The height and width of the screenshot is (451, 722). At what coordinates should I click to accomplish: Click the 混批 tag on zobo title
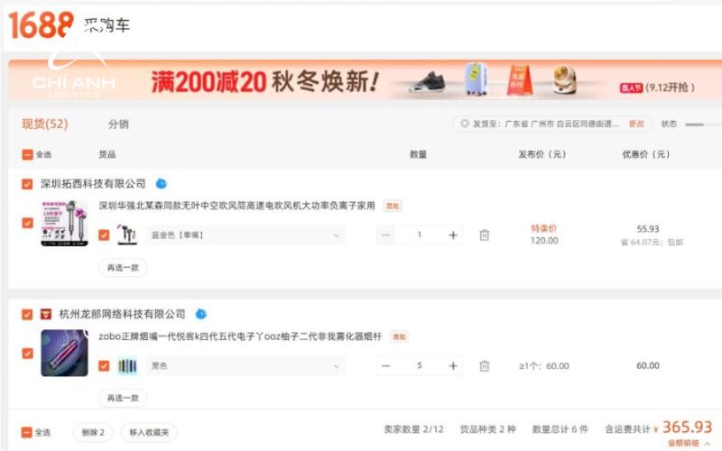pos(399,336)
